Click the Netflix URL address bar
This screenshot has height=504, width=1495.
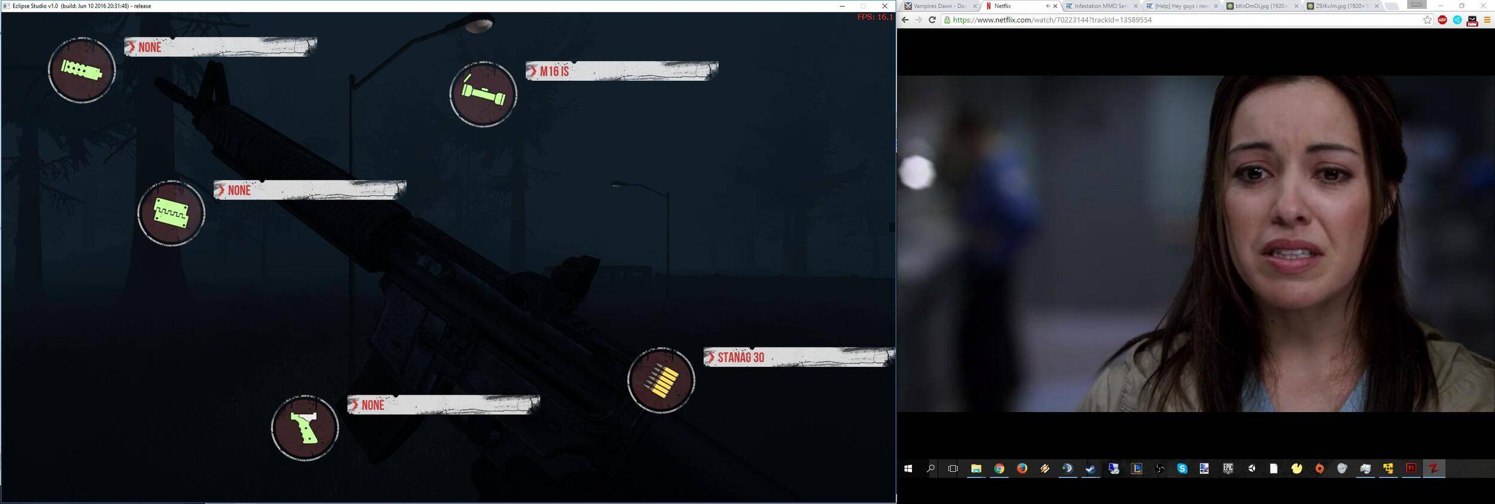(x=1187, y=20)
